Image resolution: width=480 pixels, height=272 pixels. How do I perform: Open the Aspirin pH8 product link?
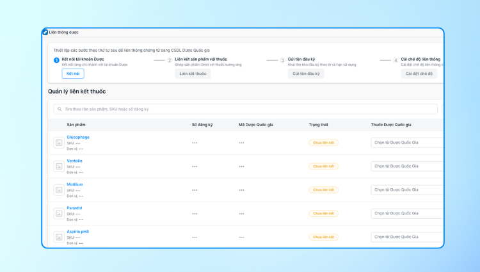77,232
